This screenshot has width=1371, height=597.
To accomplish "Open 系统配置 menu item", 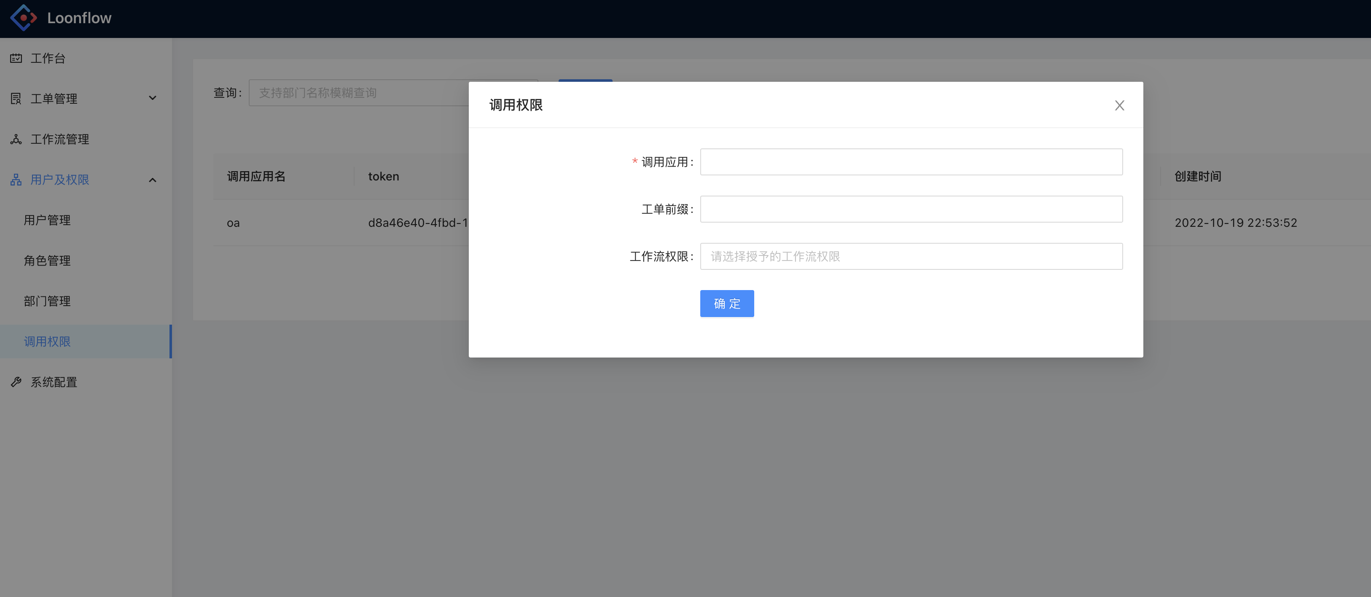I will (86, 382).
